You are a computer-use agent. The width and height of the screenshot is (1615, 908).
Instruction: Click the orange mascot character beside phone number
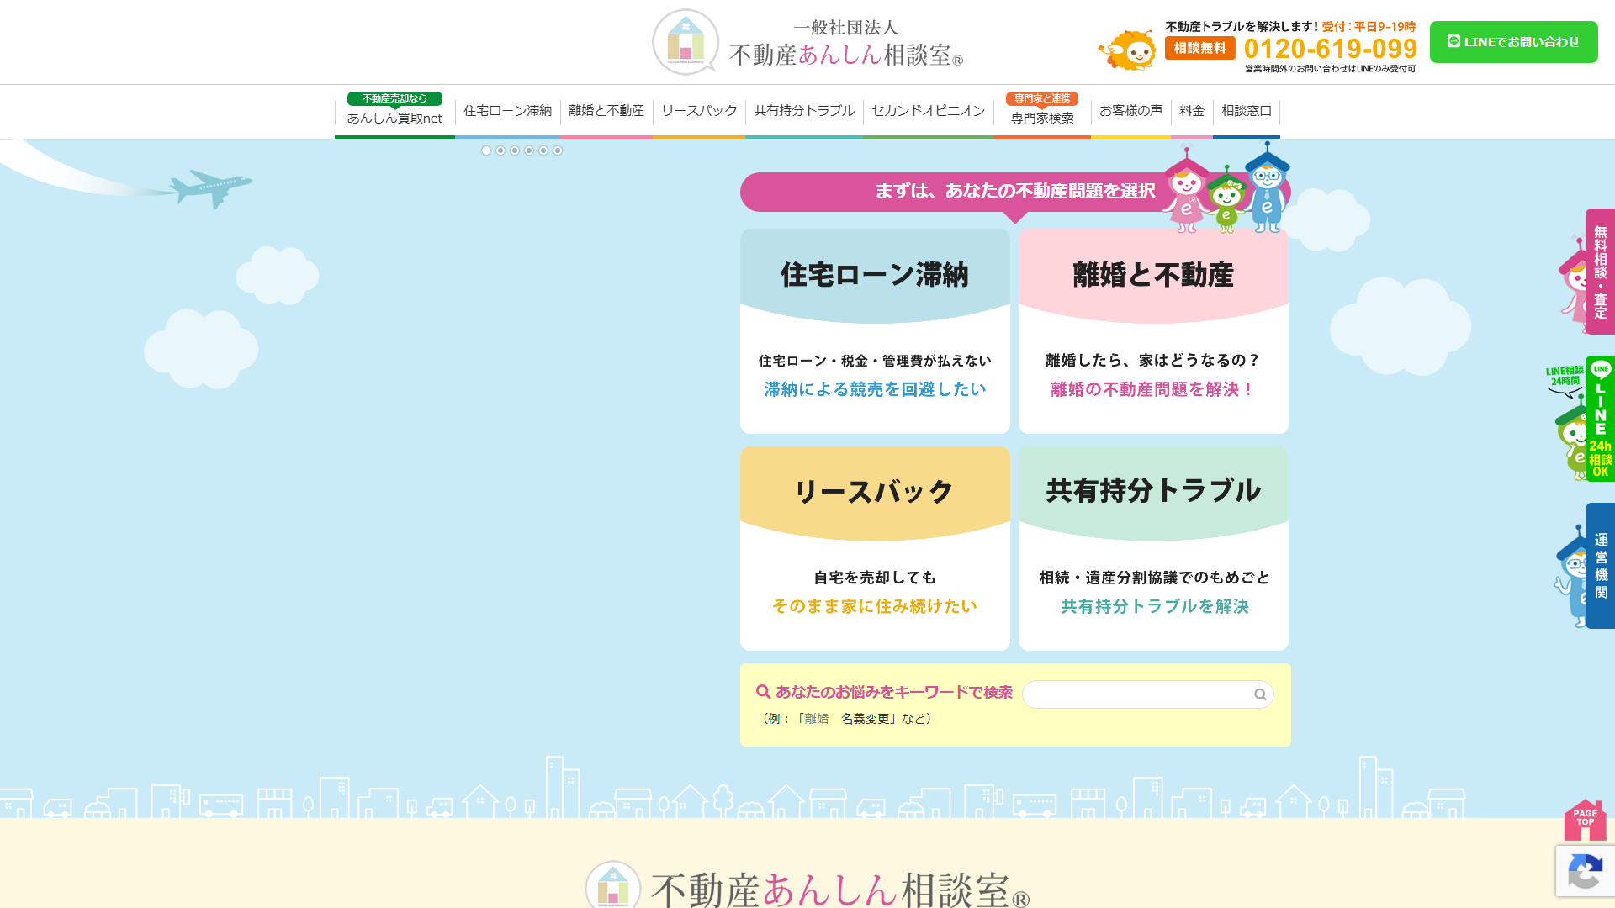coord(1128,50)
